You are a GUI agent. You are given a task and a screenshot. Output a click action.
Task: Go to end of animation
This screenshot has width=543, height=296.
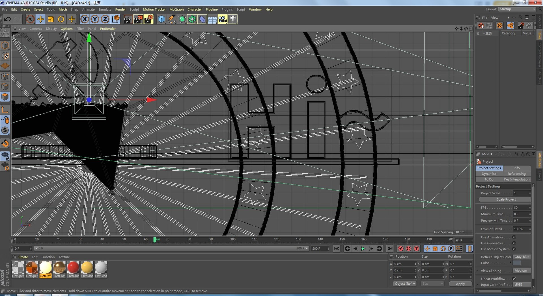(390, 249)
